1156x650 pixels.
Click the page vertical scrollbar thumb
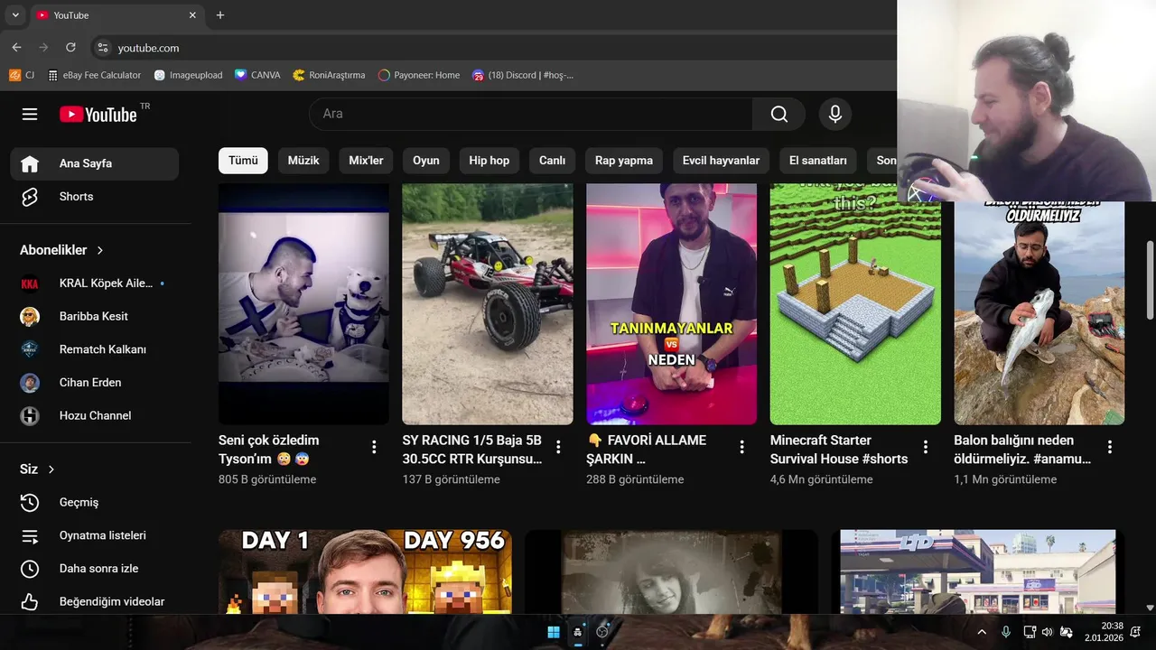(1150, 280)
